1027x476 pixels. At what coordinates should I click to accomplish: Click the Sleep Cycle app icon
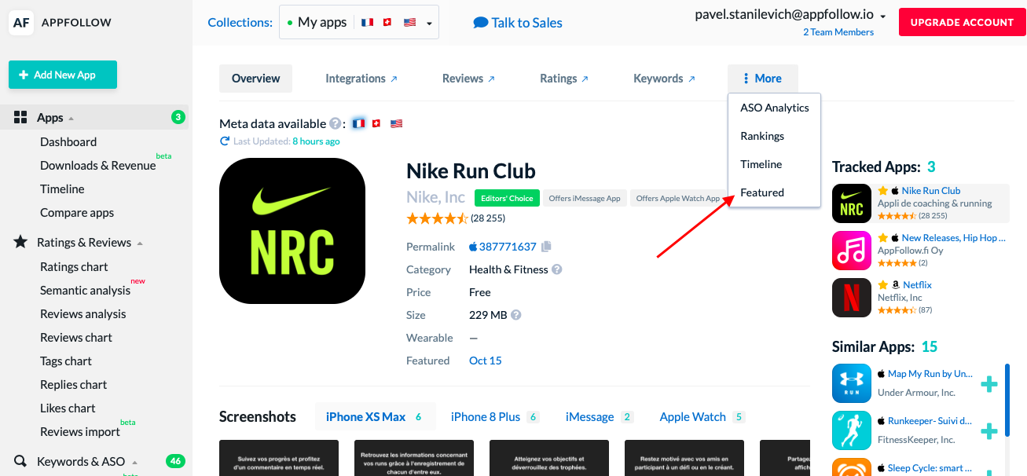pyautogui.click(x=852, y=467)
